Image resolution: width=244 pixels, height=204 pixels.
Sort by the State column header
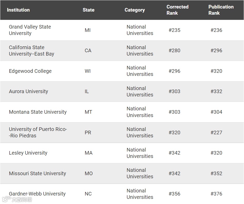pos(88,10)
